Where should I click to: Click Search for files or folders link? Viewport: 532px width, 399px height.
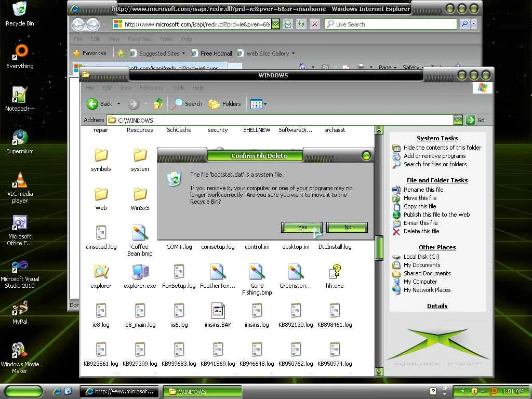(435, 164)
